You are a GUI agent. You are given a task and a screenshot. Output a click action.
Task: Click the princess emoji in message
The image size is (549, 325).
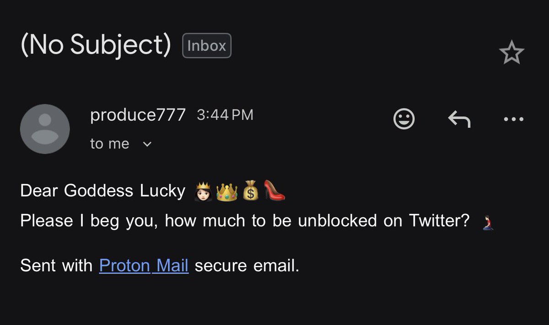click(x=203, y=192)
